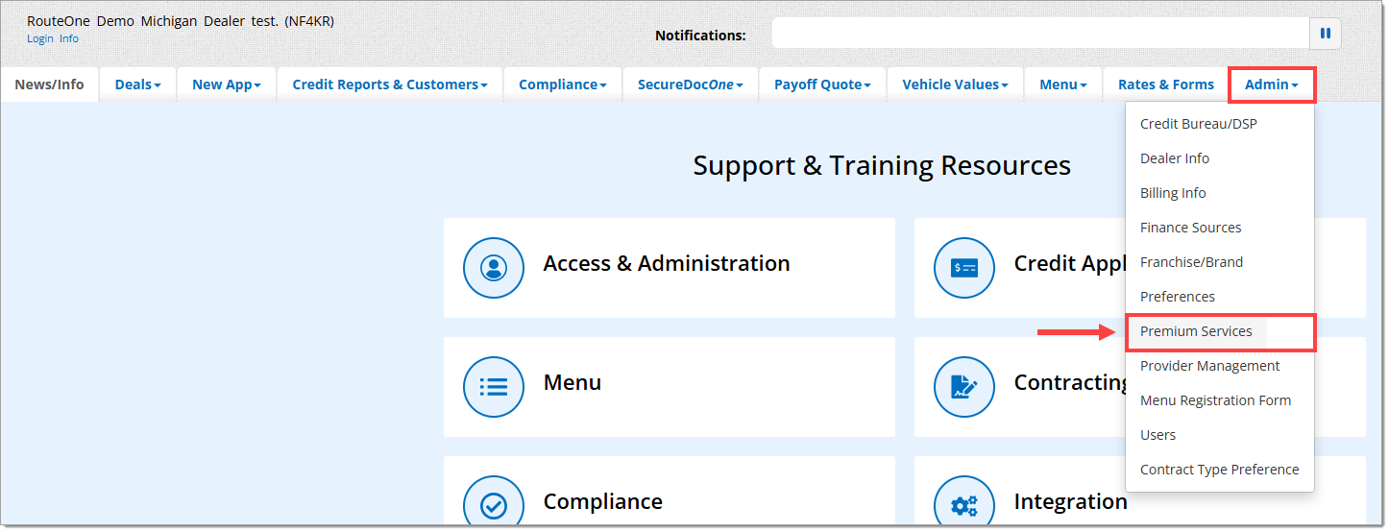1389x532 pixels.
Task: Click the Access & Administration person icon
Action: click(494, 268)
